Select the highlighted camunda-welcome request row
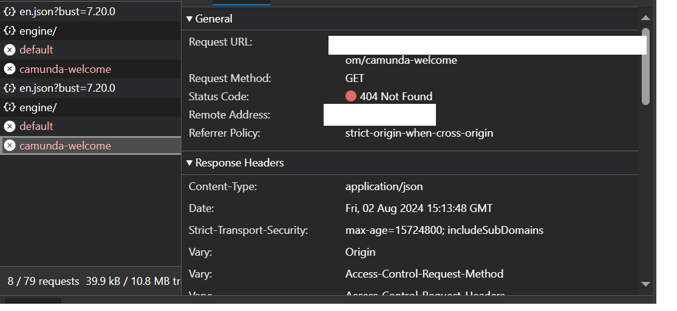 click(x=90, y=146)
